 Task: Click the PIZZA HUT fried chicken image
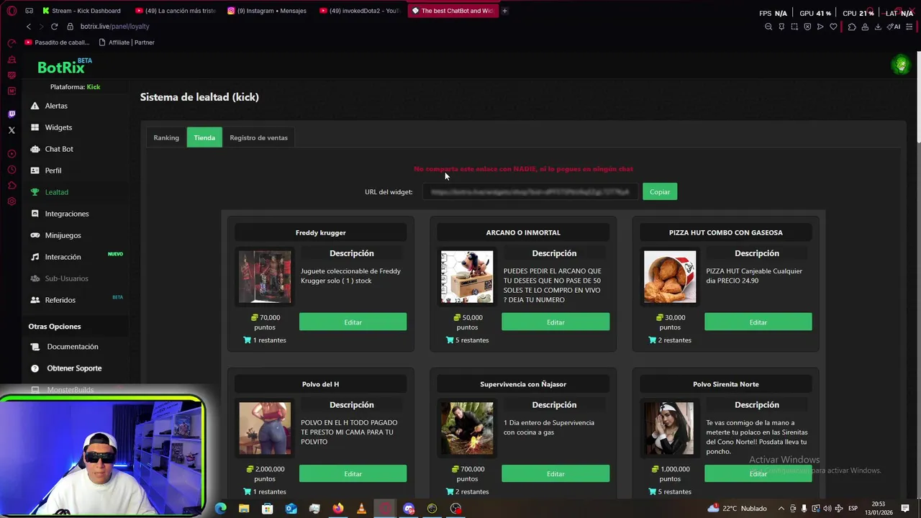tap(670, 277)
